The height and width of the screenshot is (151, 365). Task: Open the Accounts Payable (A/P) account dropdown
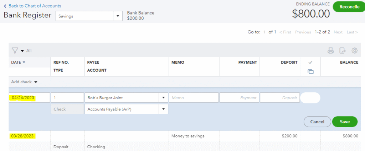[163, 109]
